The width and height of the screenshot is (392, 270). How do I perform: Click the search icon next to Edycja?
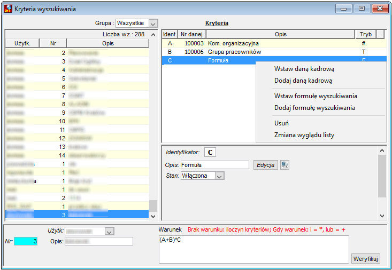(285, 165)
